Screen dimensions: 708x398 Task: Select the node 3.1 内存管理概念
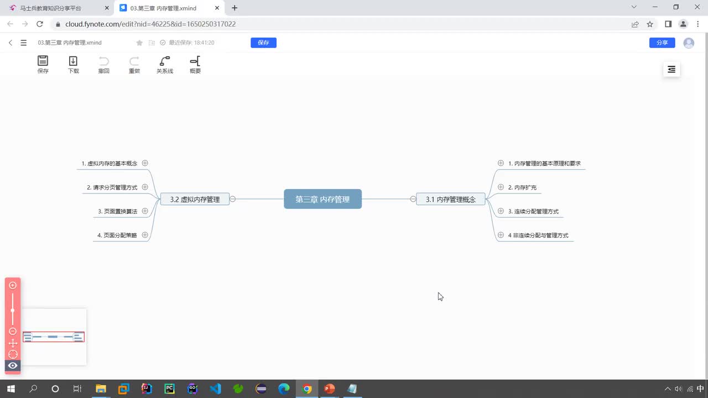[x=450, y=199]
